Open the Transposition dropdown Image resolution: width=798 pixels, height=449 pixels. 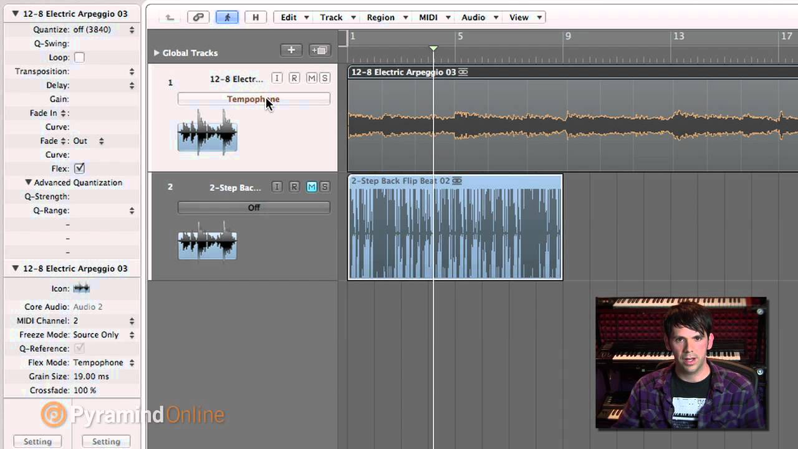click(132, 72)
